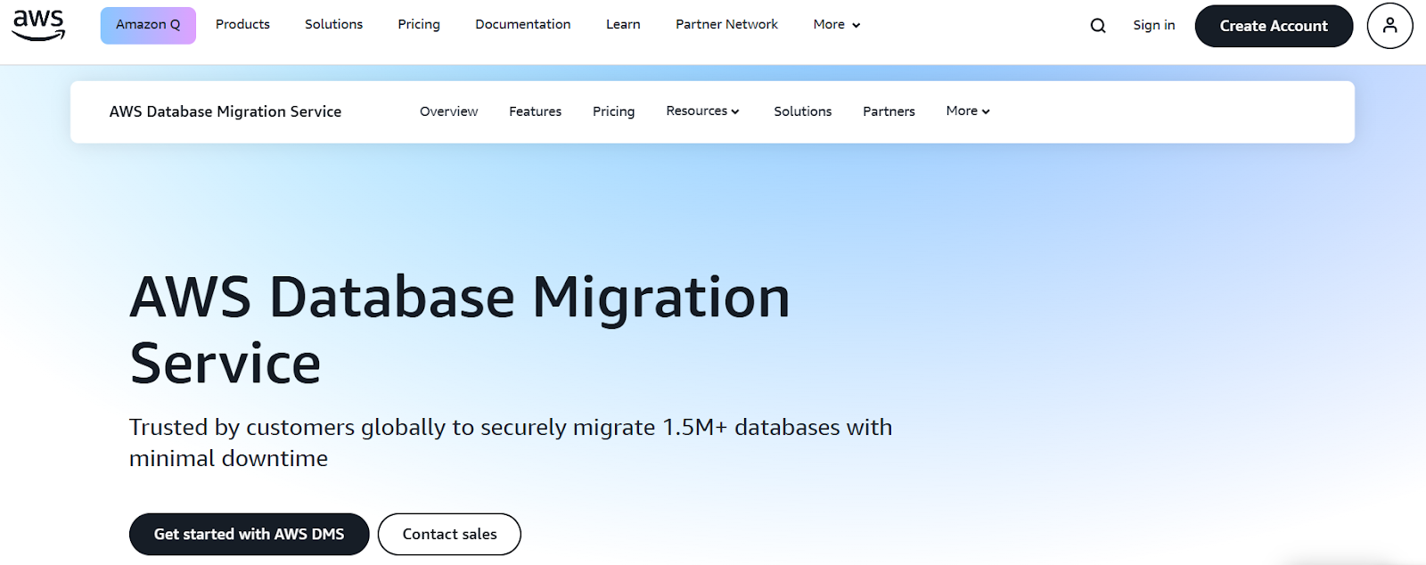Go to Pricing in the top navigation
Image resolution: width=1426 pixels, height=565 pixels.
point(419,25)
